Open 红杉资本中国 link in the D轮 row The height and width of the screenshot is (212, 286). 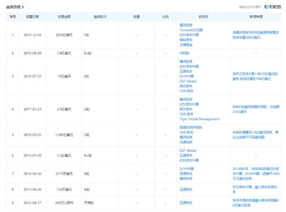click(x=189, y=104)
